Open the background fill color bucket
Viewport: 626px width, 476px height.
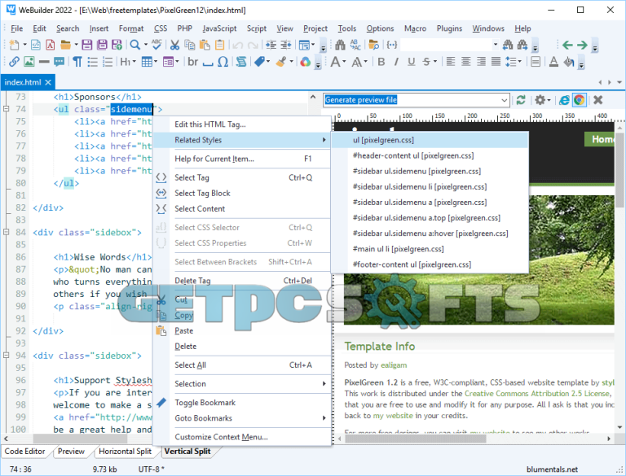pyautogui.click(x=568, y=62)
